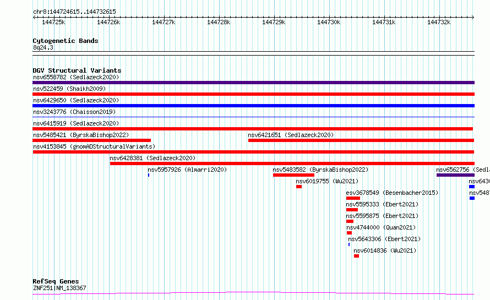This screenshot has width=490, height=300.
Task: Click the red esv3678549 variant bar
Action: (x=353, y=198)
